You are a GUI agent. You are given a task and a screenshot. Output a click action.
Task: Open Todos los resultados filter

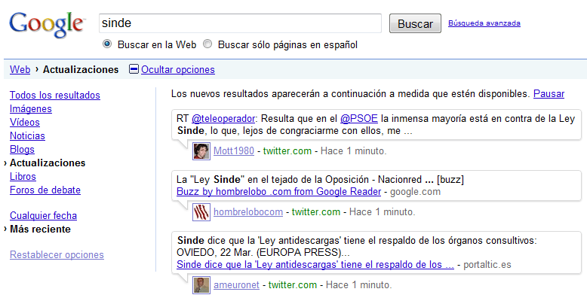pos(55,96)
